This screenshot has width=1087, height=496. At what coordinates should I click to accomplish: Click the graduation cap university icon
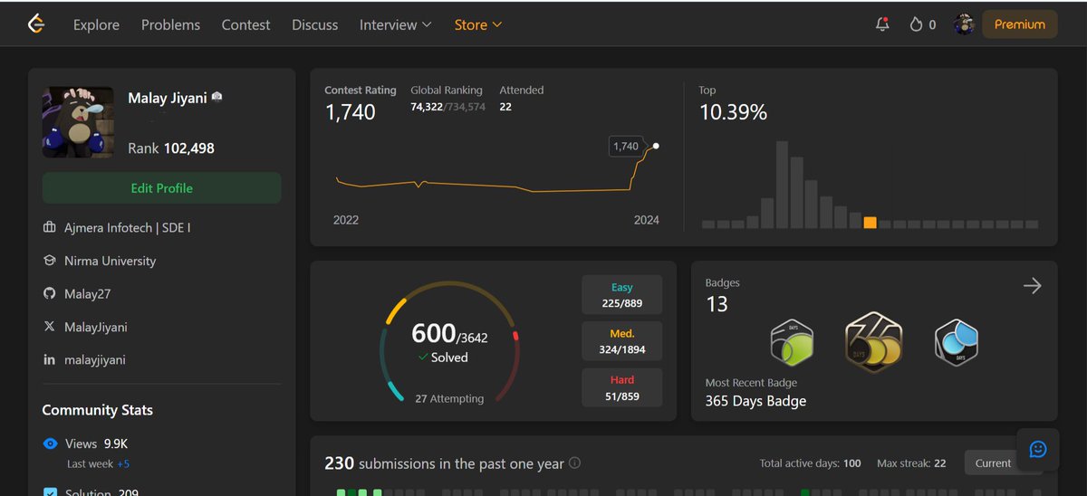[x=50, y=261]
